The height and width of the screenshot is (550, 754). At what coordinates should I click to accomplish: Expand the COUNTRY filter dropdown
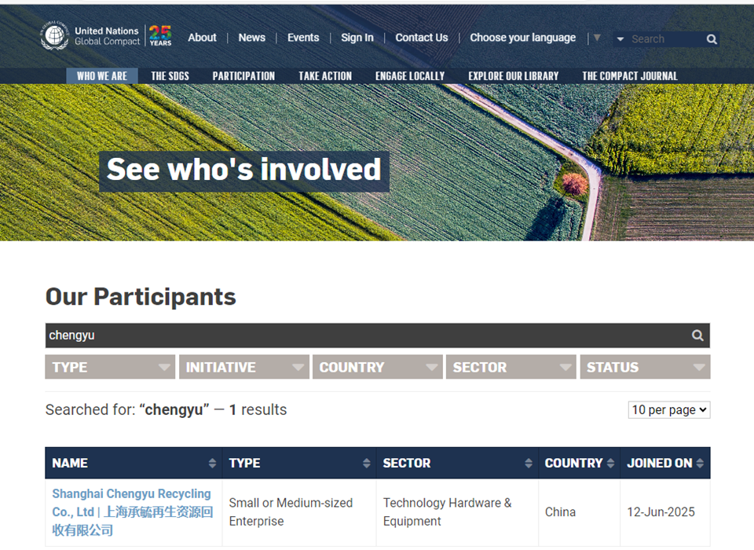coord(378,367)
